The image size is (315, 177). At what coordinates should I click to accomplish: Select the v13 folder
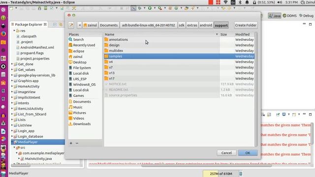click(179, 73)
